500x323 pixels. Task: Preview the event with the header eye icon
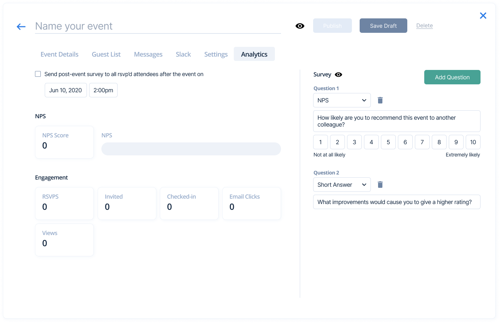coord(300,26)
